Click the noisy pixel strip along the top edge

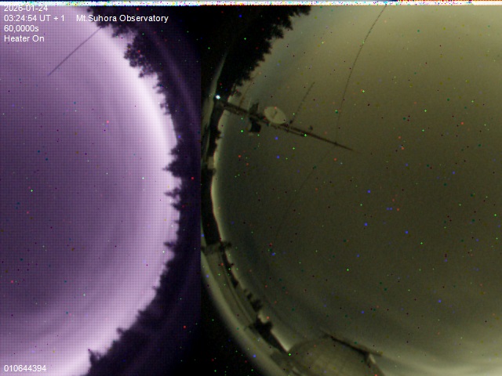[251, 2]
